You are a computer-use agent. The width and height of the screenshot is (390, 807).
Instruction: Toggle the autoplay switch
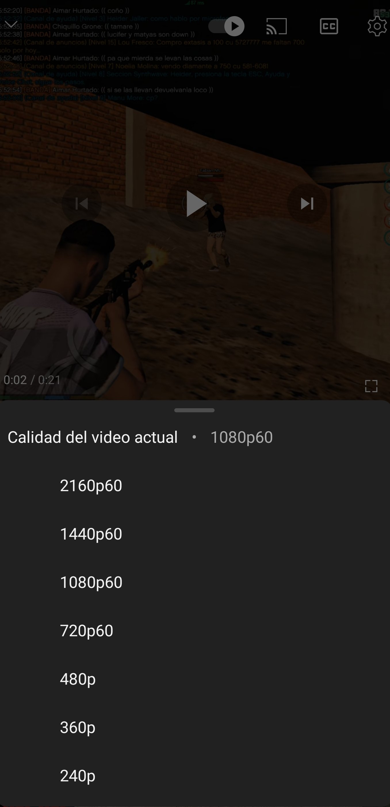226,26
